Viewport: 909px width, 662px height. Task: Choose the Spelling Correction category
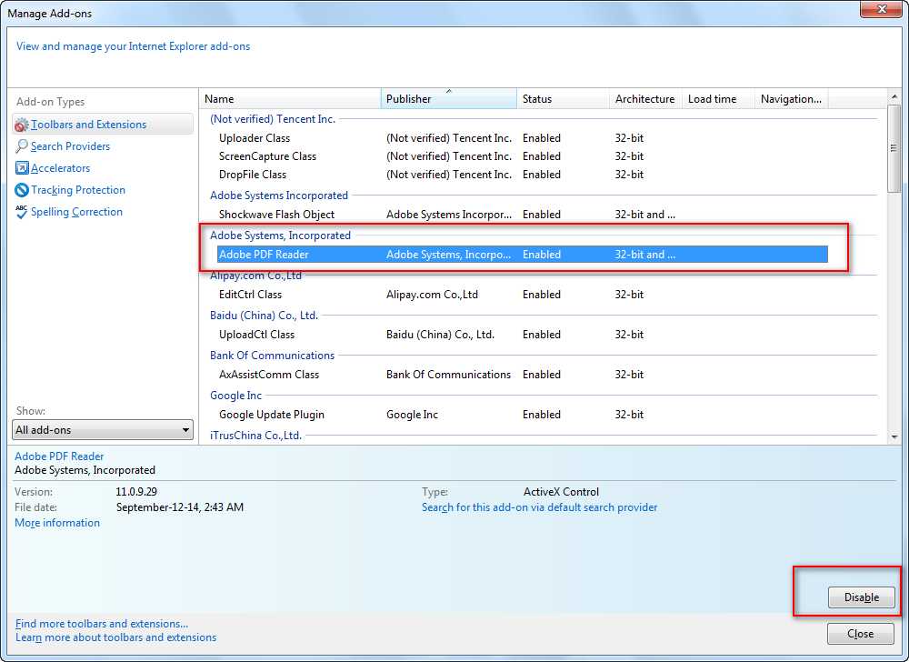pos(76,212)
